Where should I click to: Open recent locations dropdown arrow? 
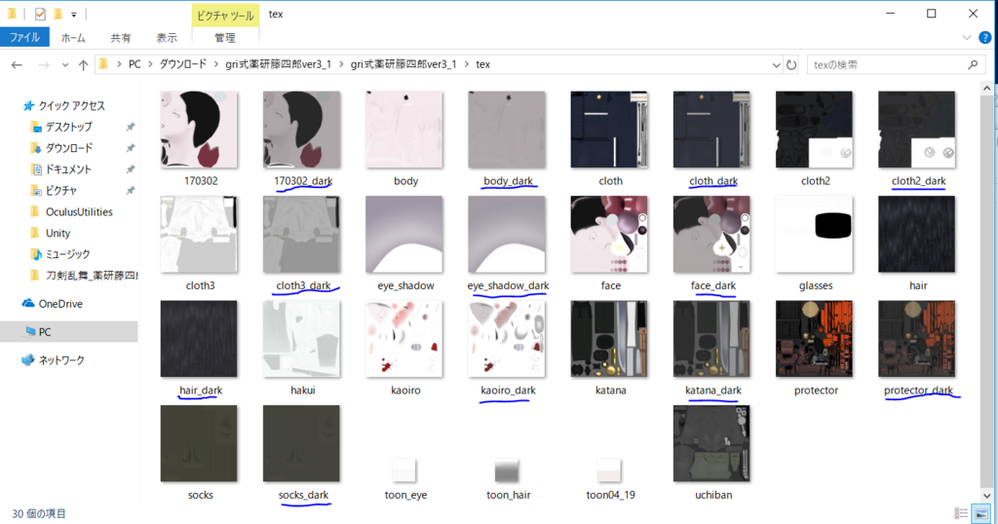(x=65, y=65)
